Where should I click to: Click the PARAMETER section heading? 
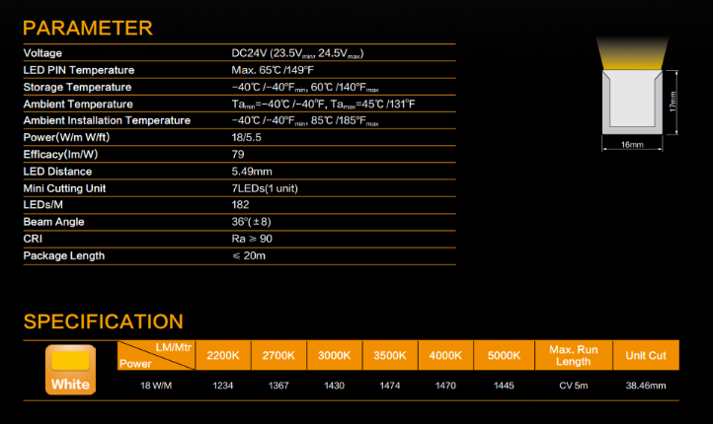[x=87, y=28]
